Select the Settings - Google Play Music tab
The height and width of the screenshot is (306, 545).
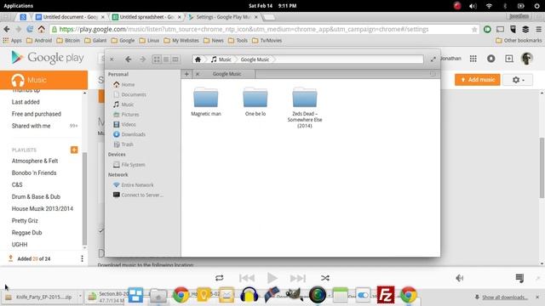click(x=223, y=17)
